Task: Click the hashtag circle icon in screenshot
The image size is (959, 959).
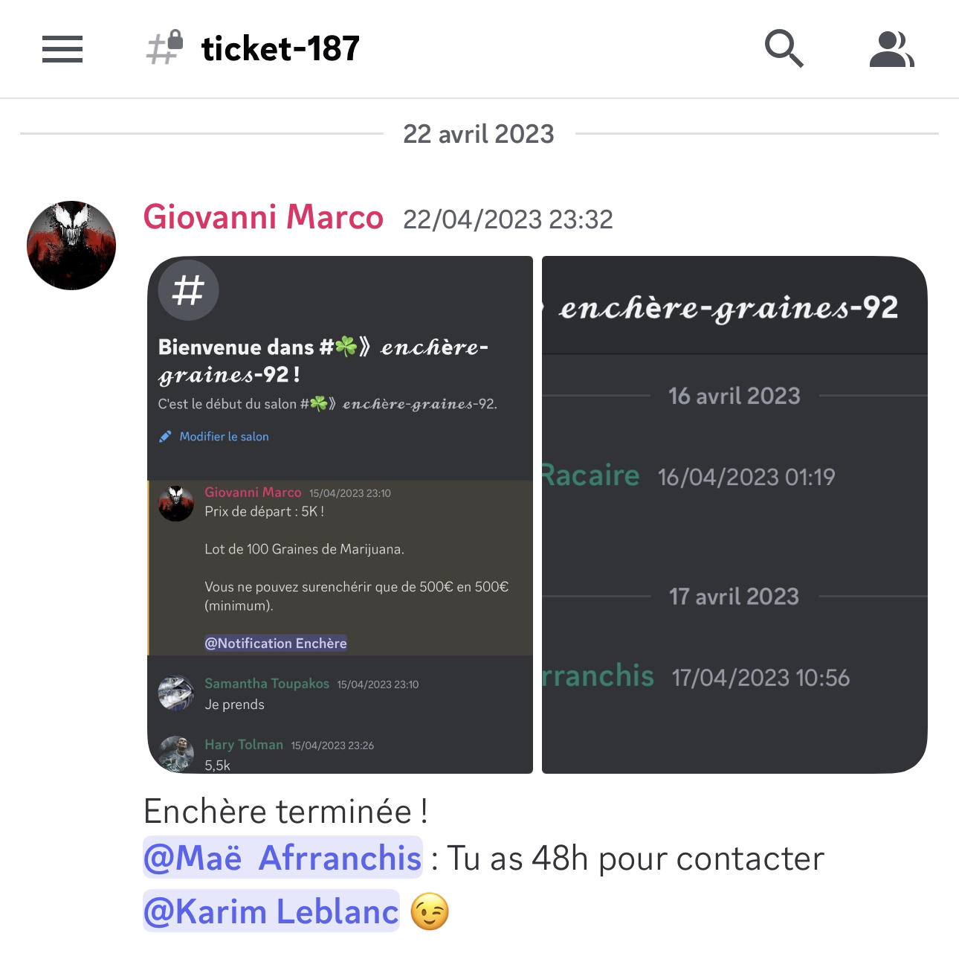Action: pyautogui.click(x=188, y=290)
